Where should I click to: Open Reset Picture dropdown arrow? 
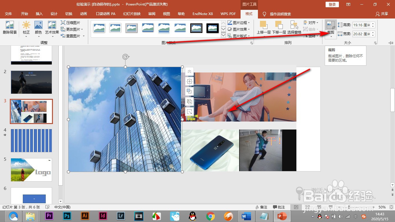tap(84, 36)
